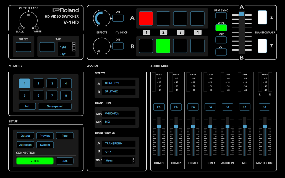Viewport: 285px width, 178px height.
Task: Select input 4 on bus B
Action: (x=197, y=46)
